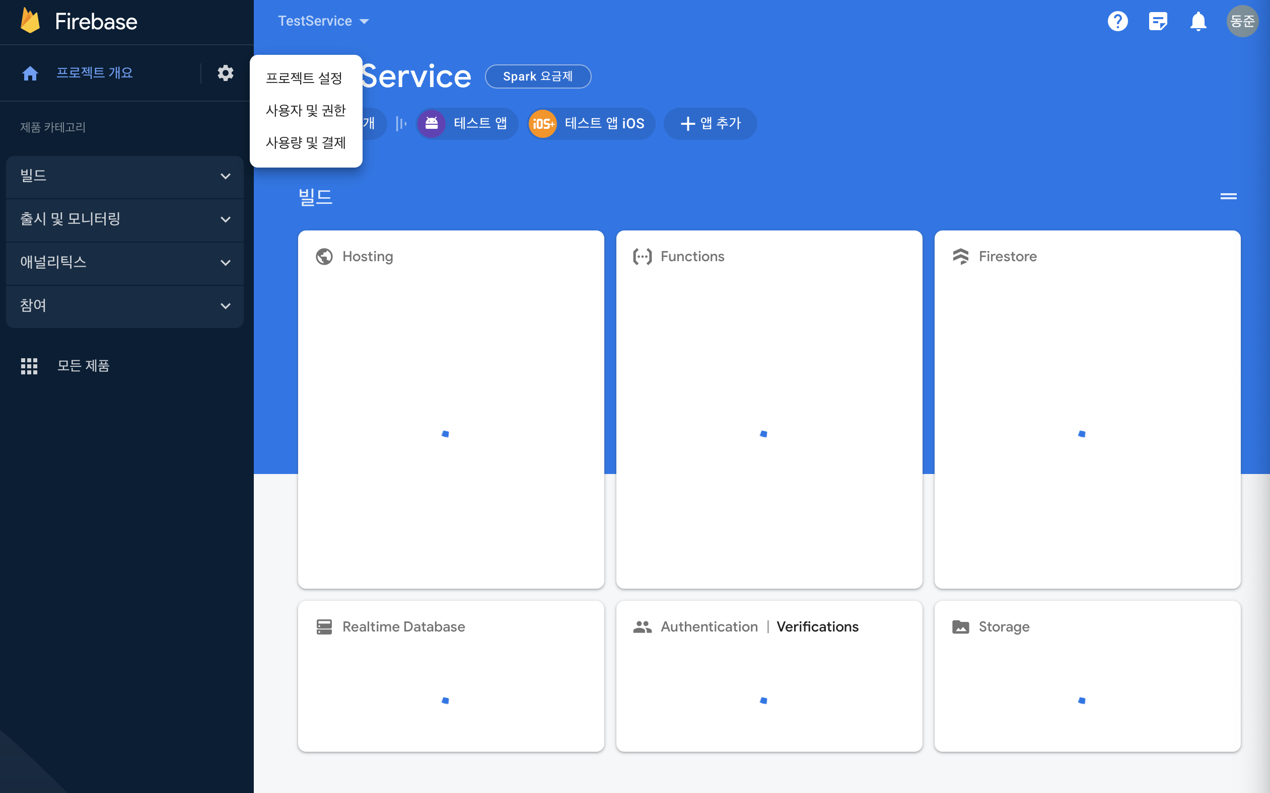
Task: Collapse the 빌드 section handle icon
Action: pyautogui.click(x=1228, y=197)
